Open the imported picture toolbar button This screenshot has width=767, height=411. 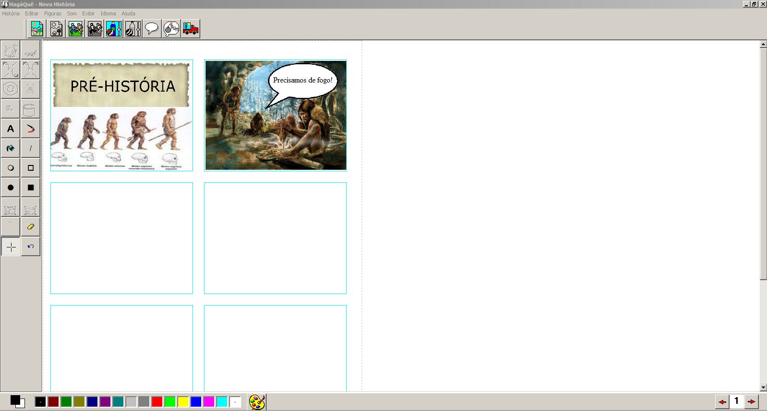pyautogui.click(x=56, y=29)
